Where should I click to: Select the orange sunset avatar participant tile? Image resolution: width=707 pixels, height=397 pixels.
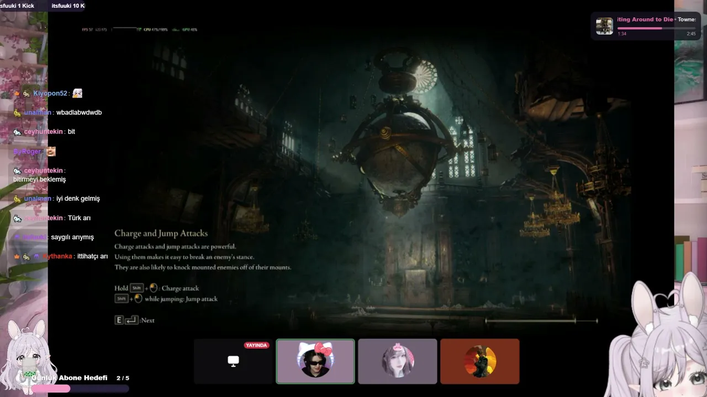pyautogui.click(x=479, y=361)
